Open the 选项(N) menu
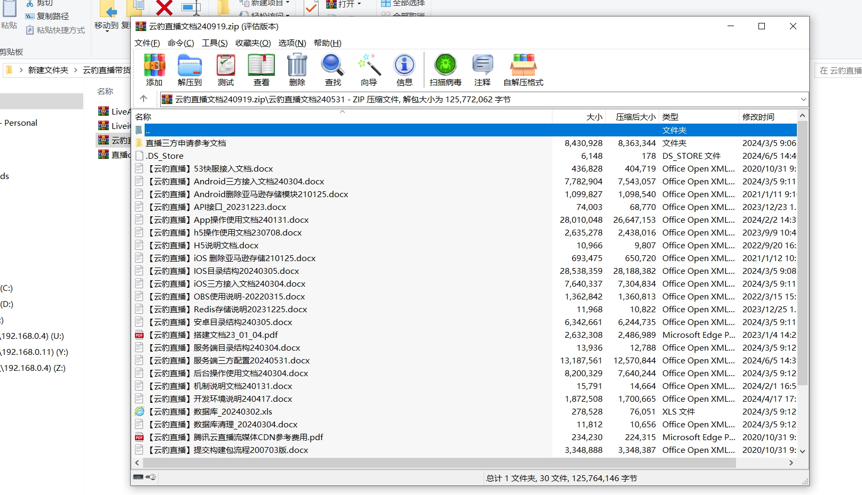 pyautogui.click(x=292, y=43)
